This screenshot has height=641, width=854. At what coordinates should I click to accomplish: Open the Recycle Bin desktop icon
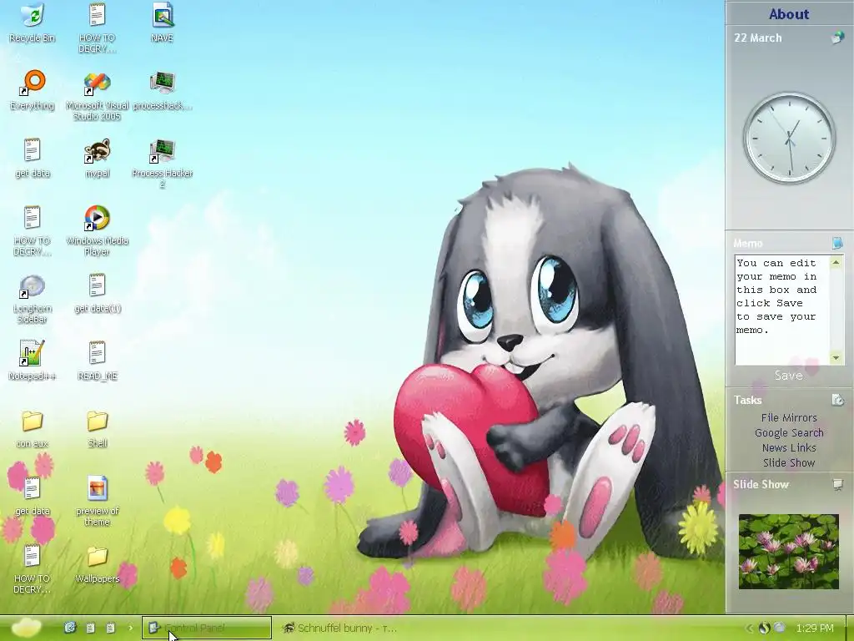pos(33,23)
